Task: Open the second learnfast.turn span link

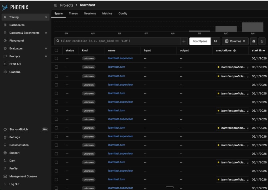Action: point(117,76)
